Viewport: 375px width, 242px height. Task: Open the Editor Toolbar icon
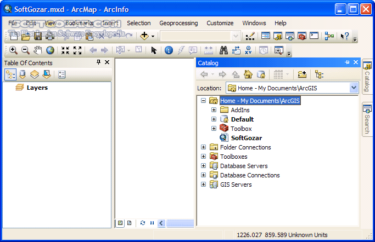250,36
